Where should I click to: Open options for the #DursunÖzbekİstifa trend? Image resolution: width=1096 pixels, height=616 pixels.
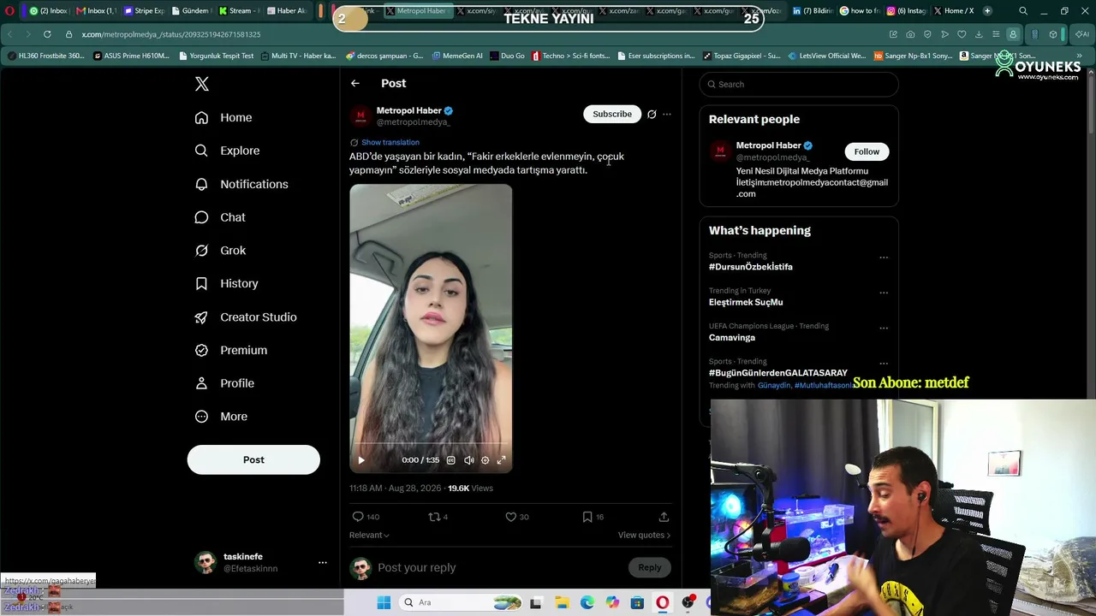click(884, 258)
